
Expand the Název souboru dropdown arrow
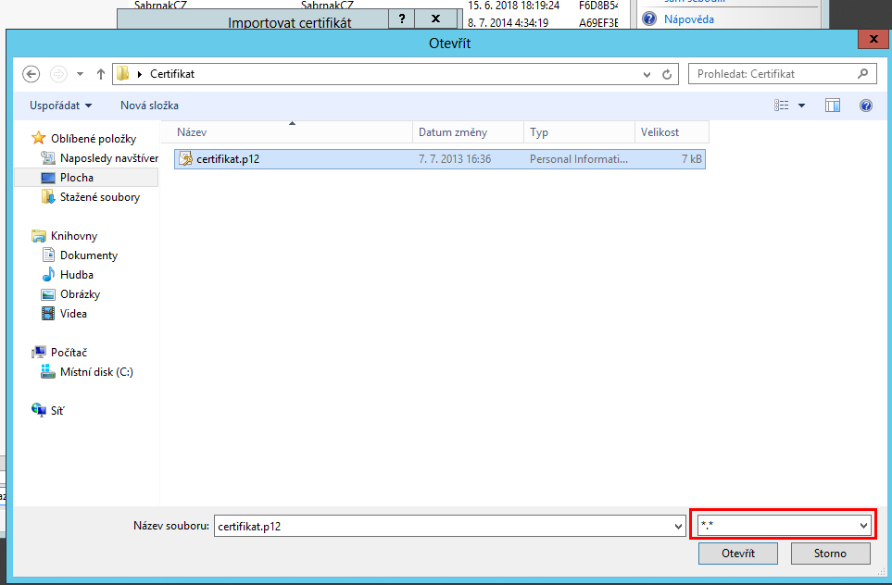[678, 526]
